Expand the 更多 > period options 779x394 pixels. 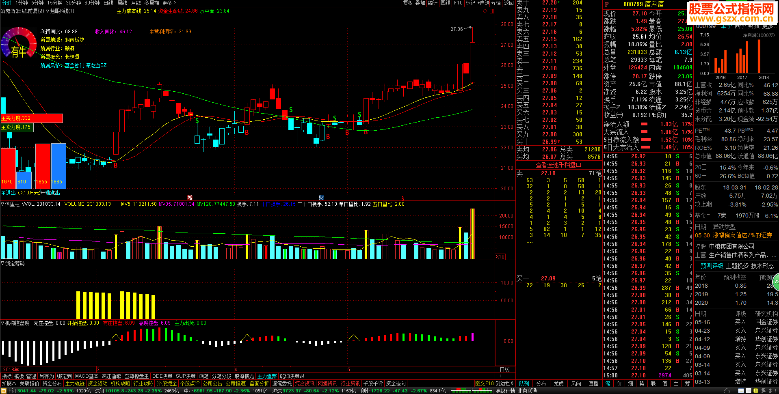169,3
